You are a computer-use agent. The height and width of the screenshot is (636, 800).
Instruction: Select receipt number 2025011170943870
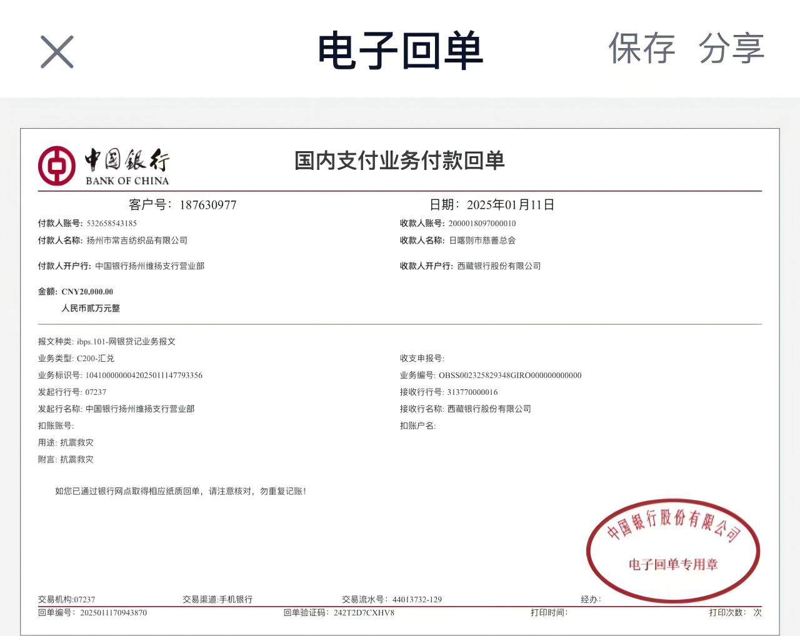(x=113, y=613)
